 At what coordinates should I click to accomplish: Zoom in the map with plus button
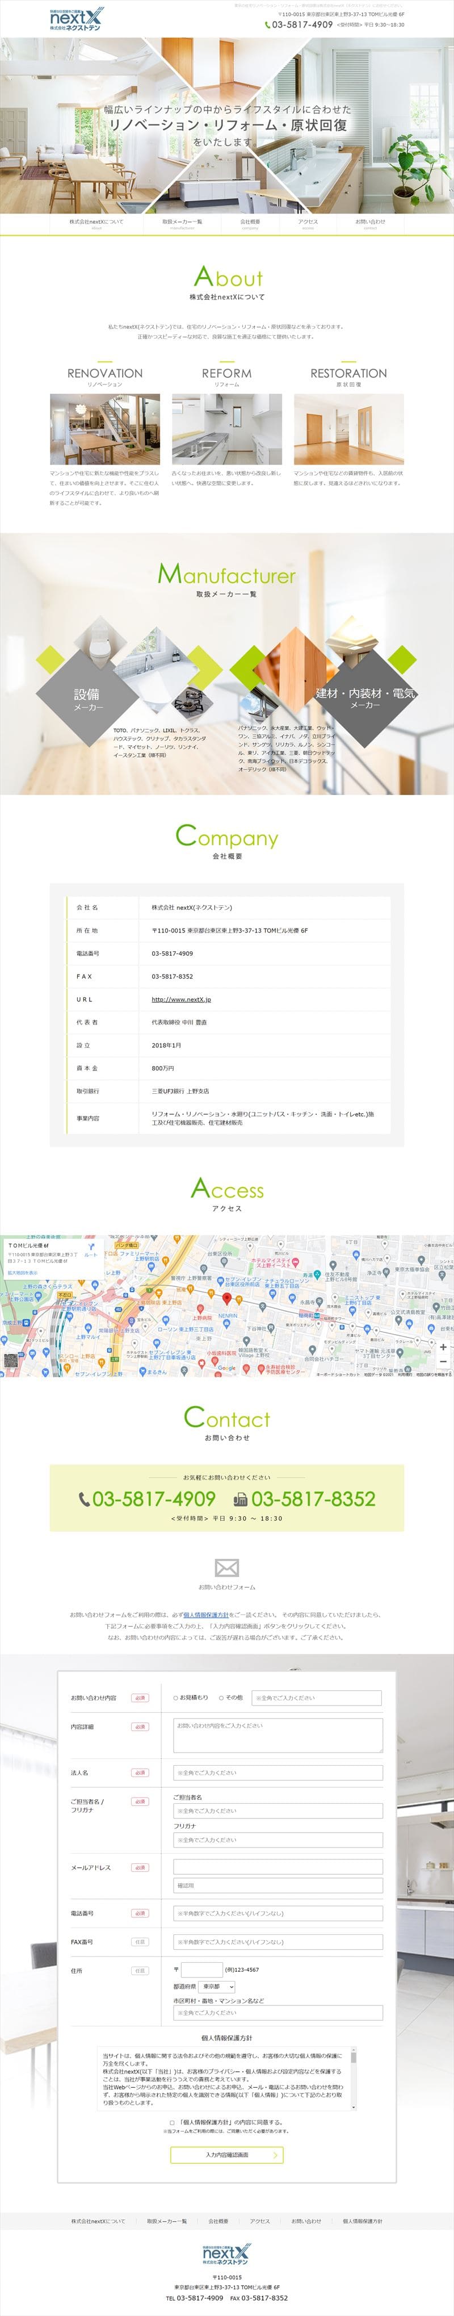[x=442, y=1346]
